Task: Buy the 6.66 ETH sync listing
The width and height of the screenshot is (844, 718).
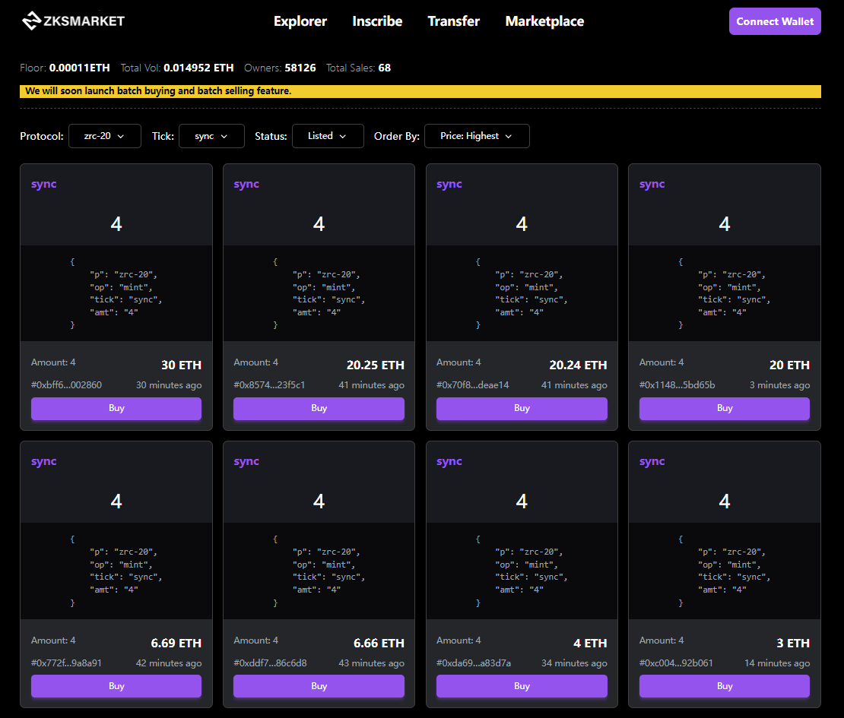Action: coord(319,686)
